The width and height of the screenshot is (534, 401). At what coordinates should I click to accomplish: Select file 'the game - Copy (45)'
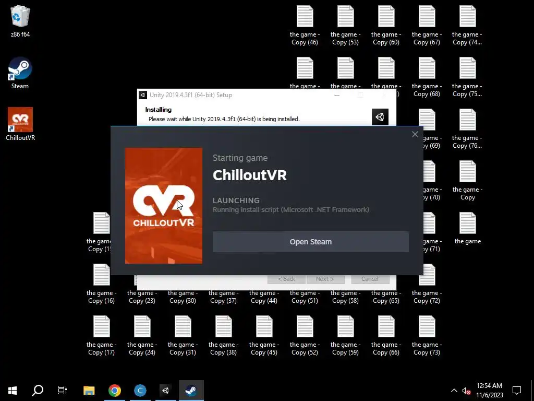click(264, 336)
